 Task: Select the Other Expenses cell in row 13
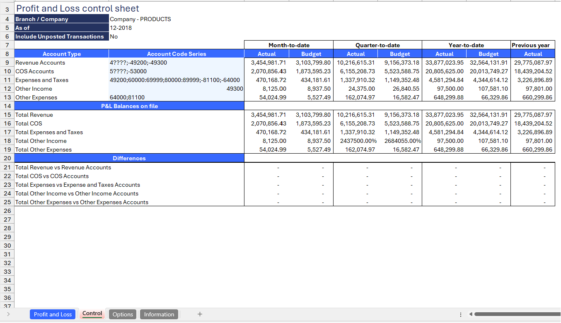tap(62, 97)
